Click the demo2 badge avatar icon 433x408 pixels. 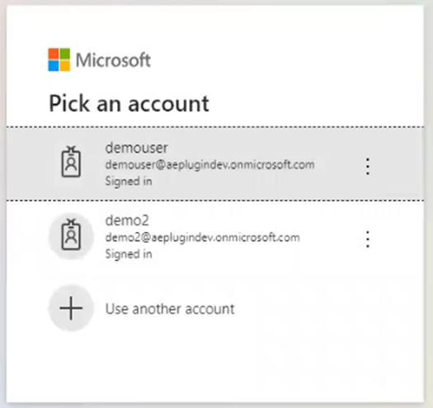(x=71, y=235)
